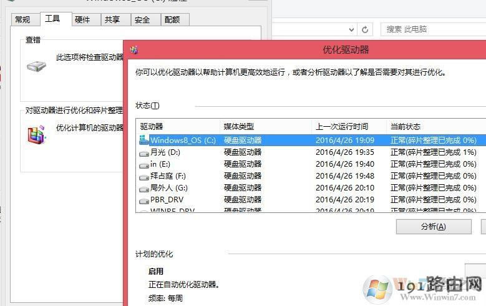
Task: Click the 2016/4/26 20:19 run time cell
Action: pos(345,200)
